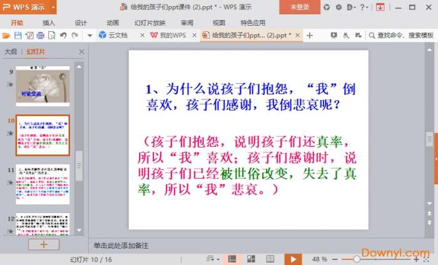Click the blue question text on slide
The image size is (438, 265).
coord(250,97)
